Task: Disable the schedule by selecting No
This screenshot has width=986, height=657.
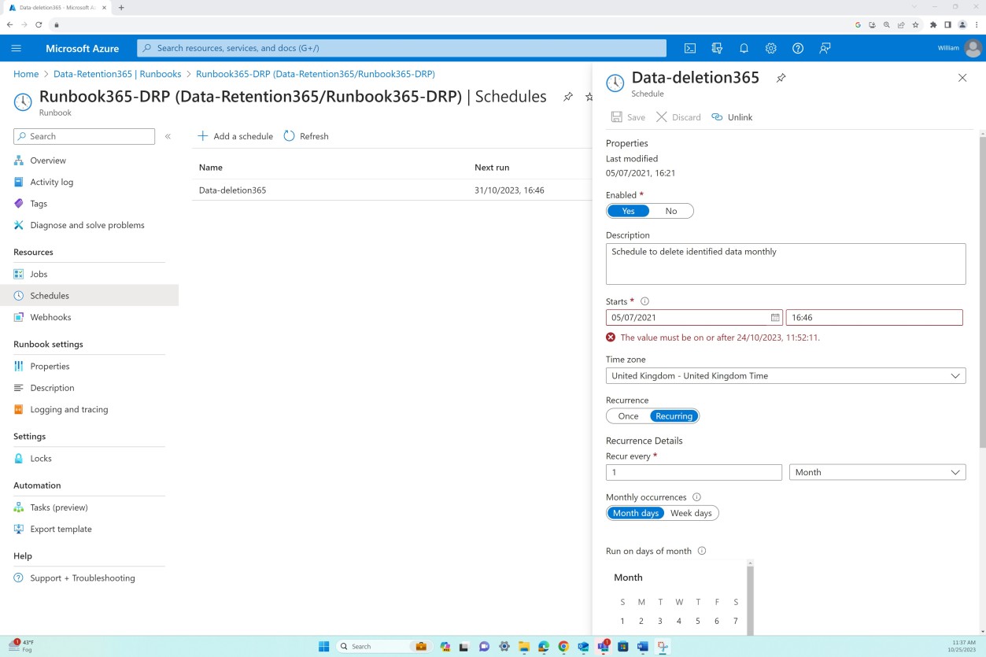Action: point(670,210)
